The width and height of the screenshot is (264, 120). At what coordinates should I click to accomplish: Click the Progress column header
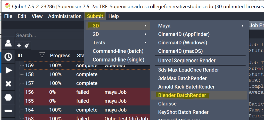(60, 55)
